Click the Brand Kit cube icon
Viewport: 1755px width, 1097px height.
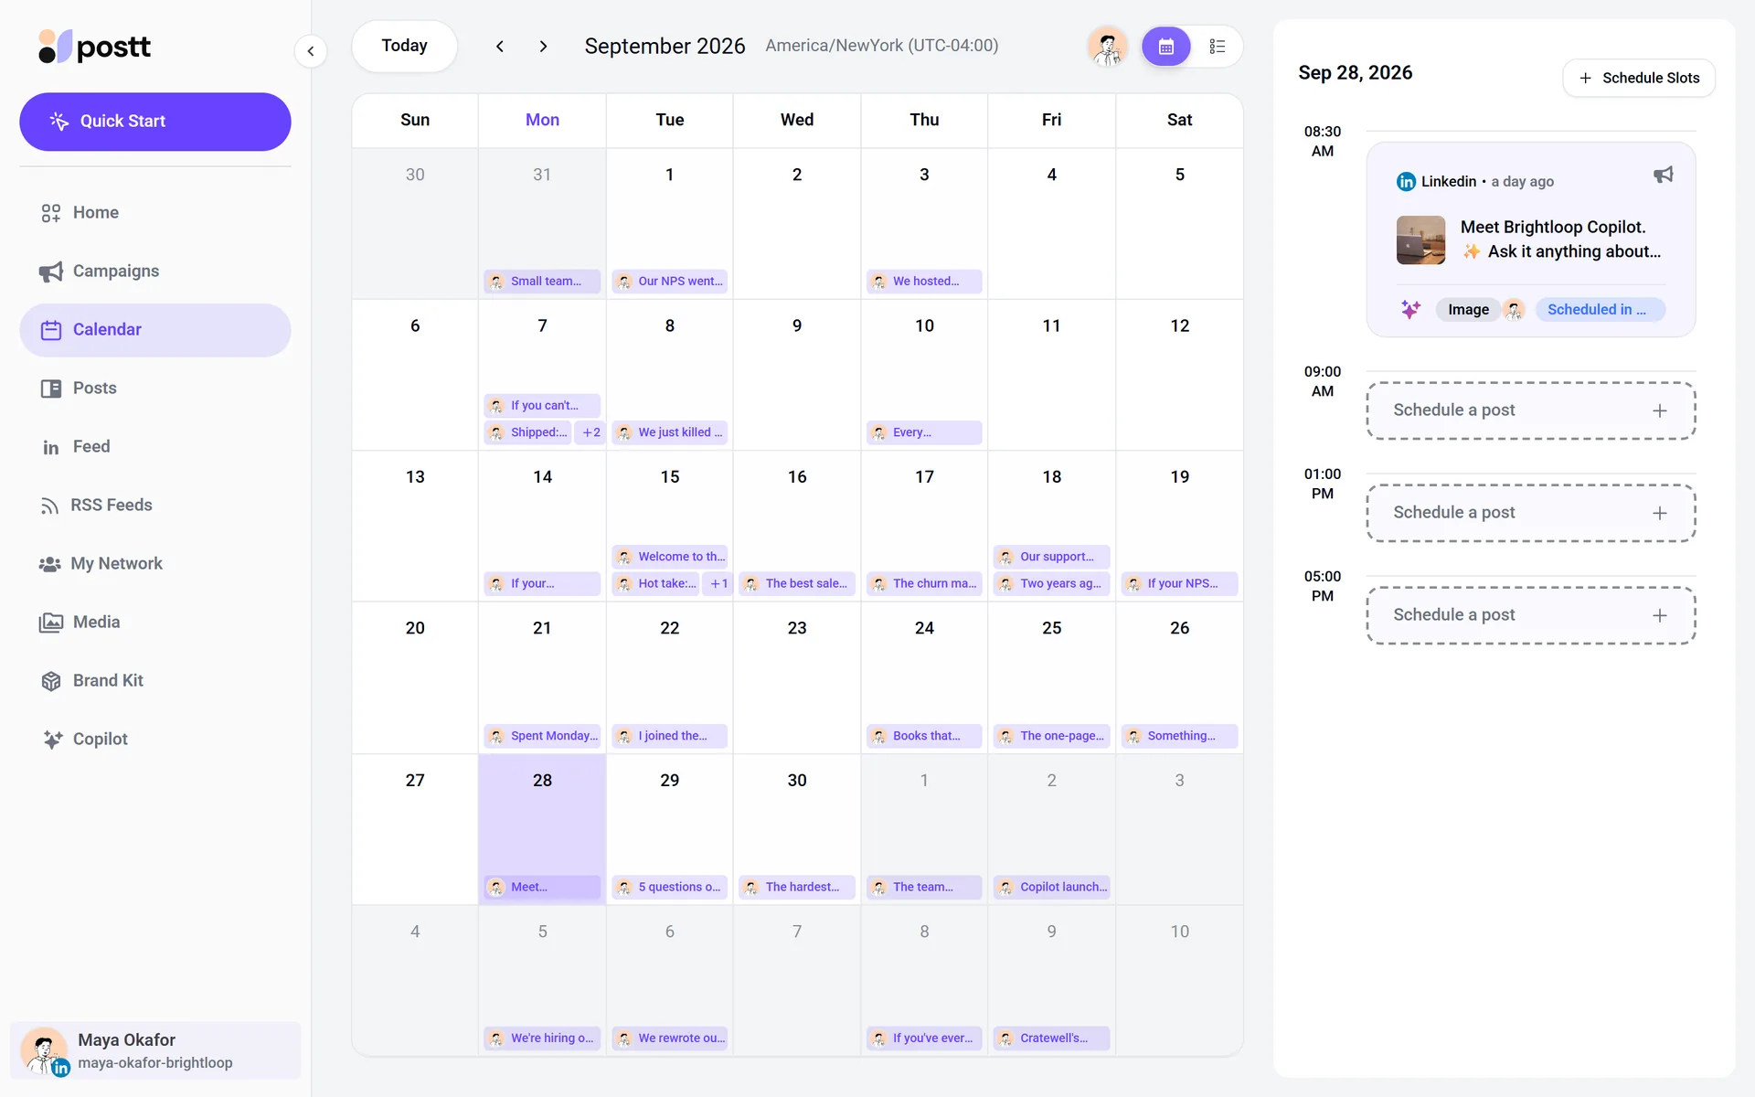point(50,681)
